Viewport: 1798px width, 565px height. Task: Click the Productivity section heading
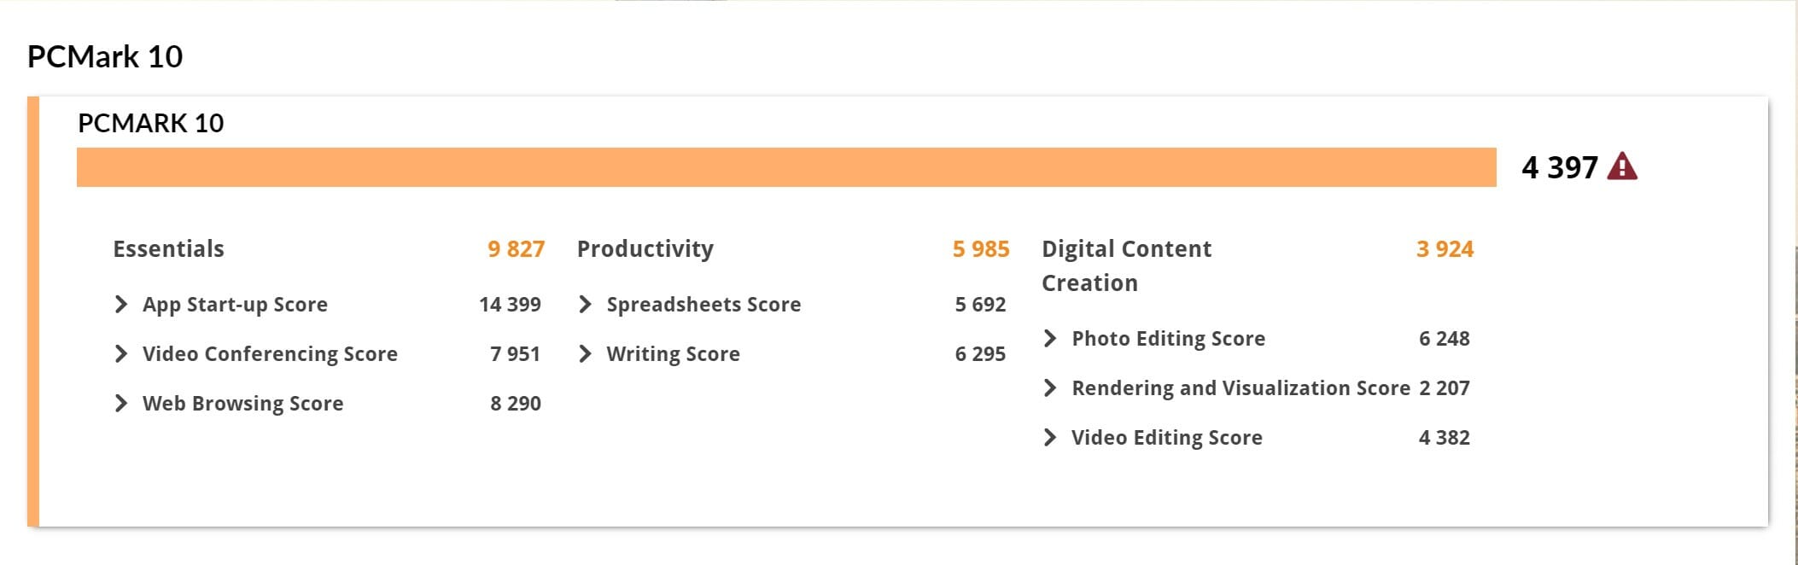[645, 249]
